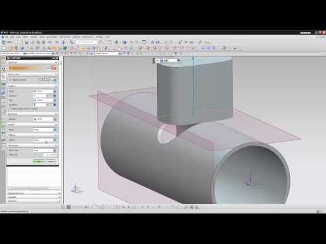Collapse the Section group in Extrude dialog
The image size is (326, 244).
tap(33, 62)
